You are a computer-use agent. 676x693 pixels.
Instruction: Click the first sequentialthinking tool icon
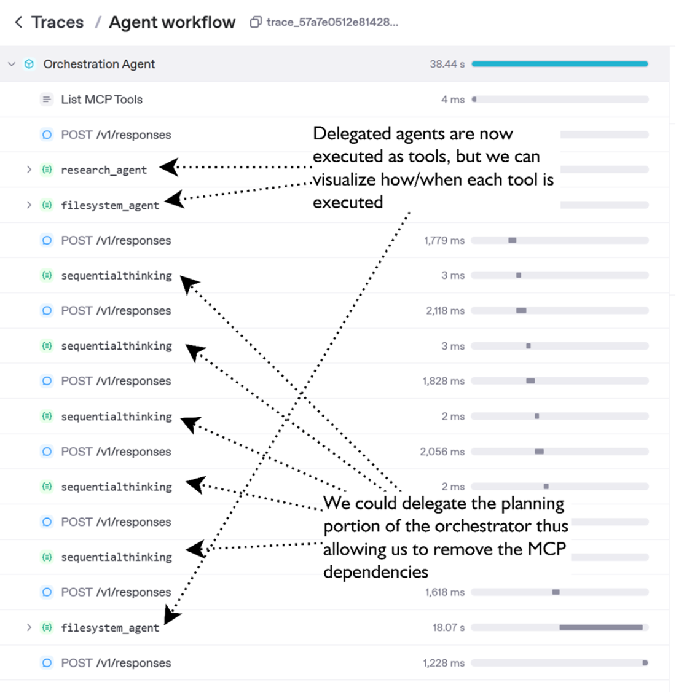(47, 276)
